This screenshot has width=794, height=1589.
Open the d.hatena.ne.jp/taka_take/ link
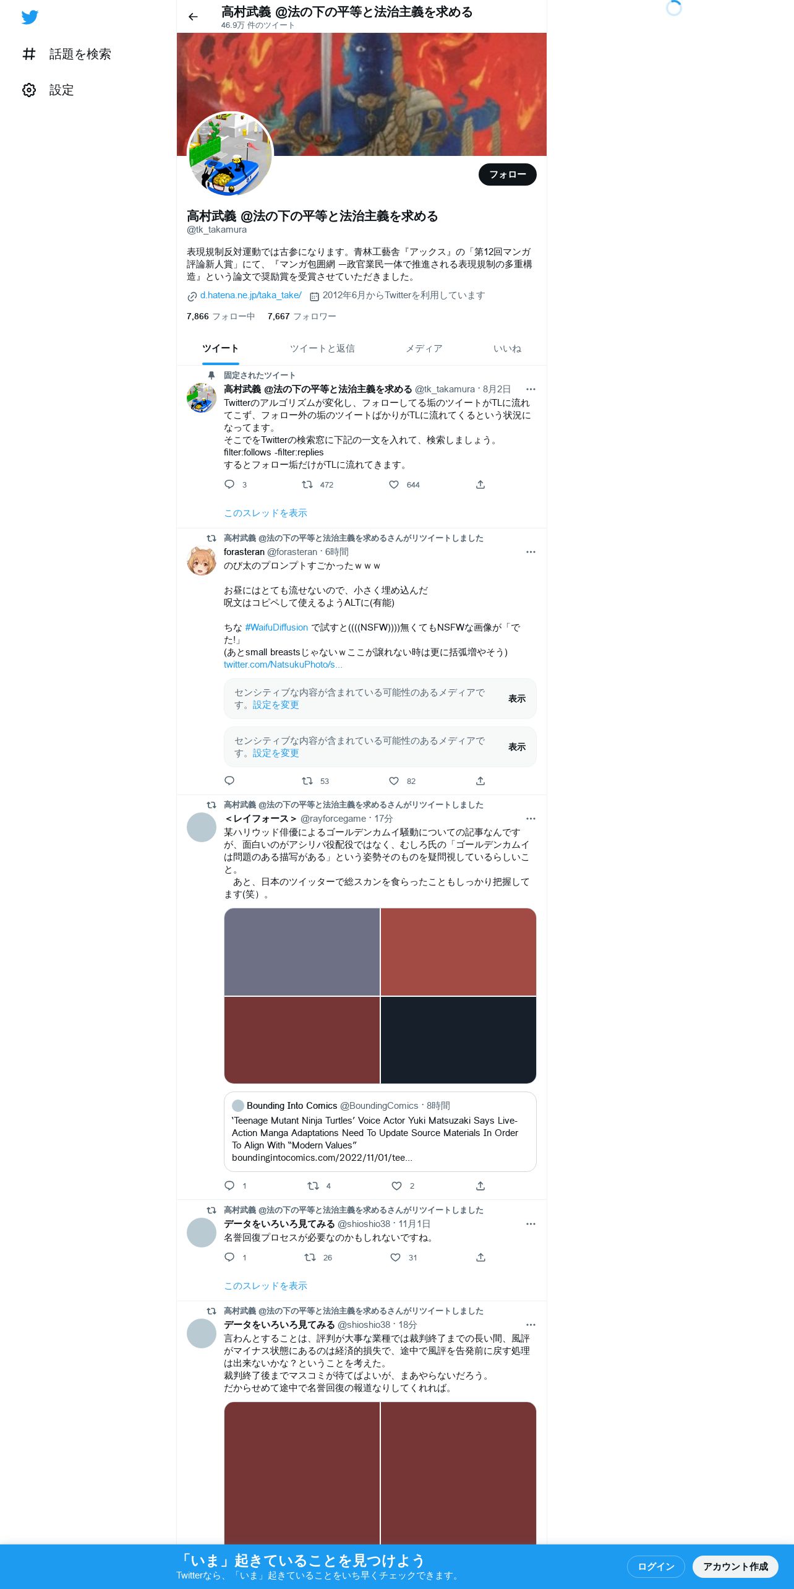[250, 295]
